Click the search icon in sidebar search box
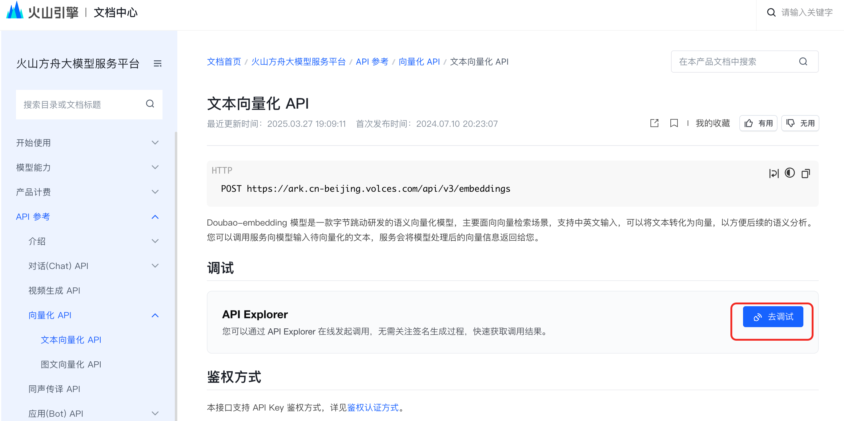Viewport: 844px width, 421px height. [150, 104]
